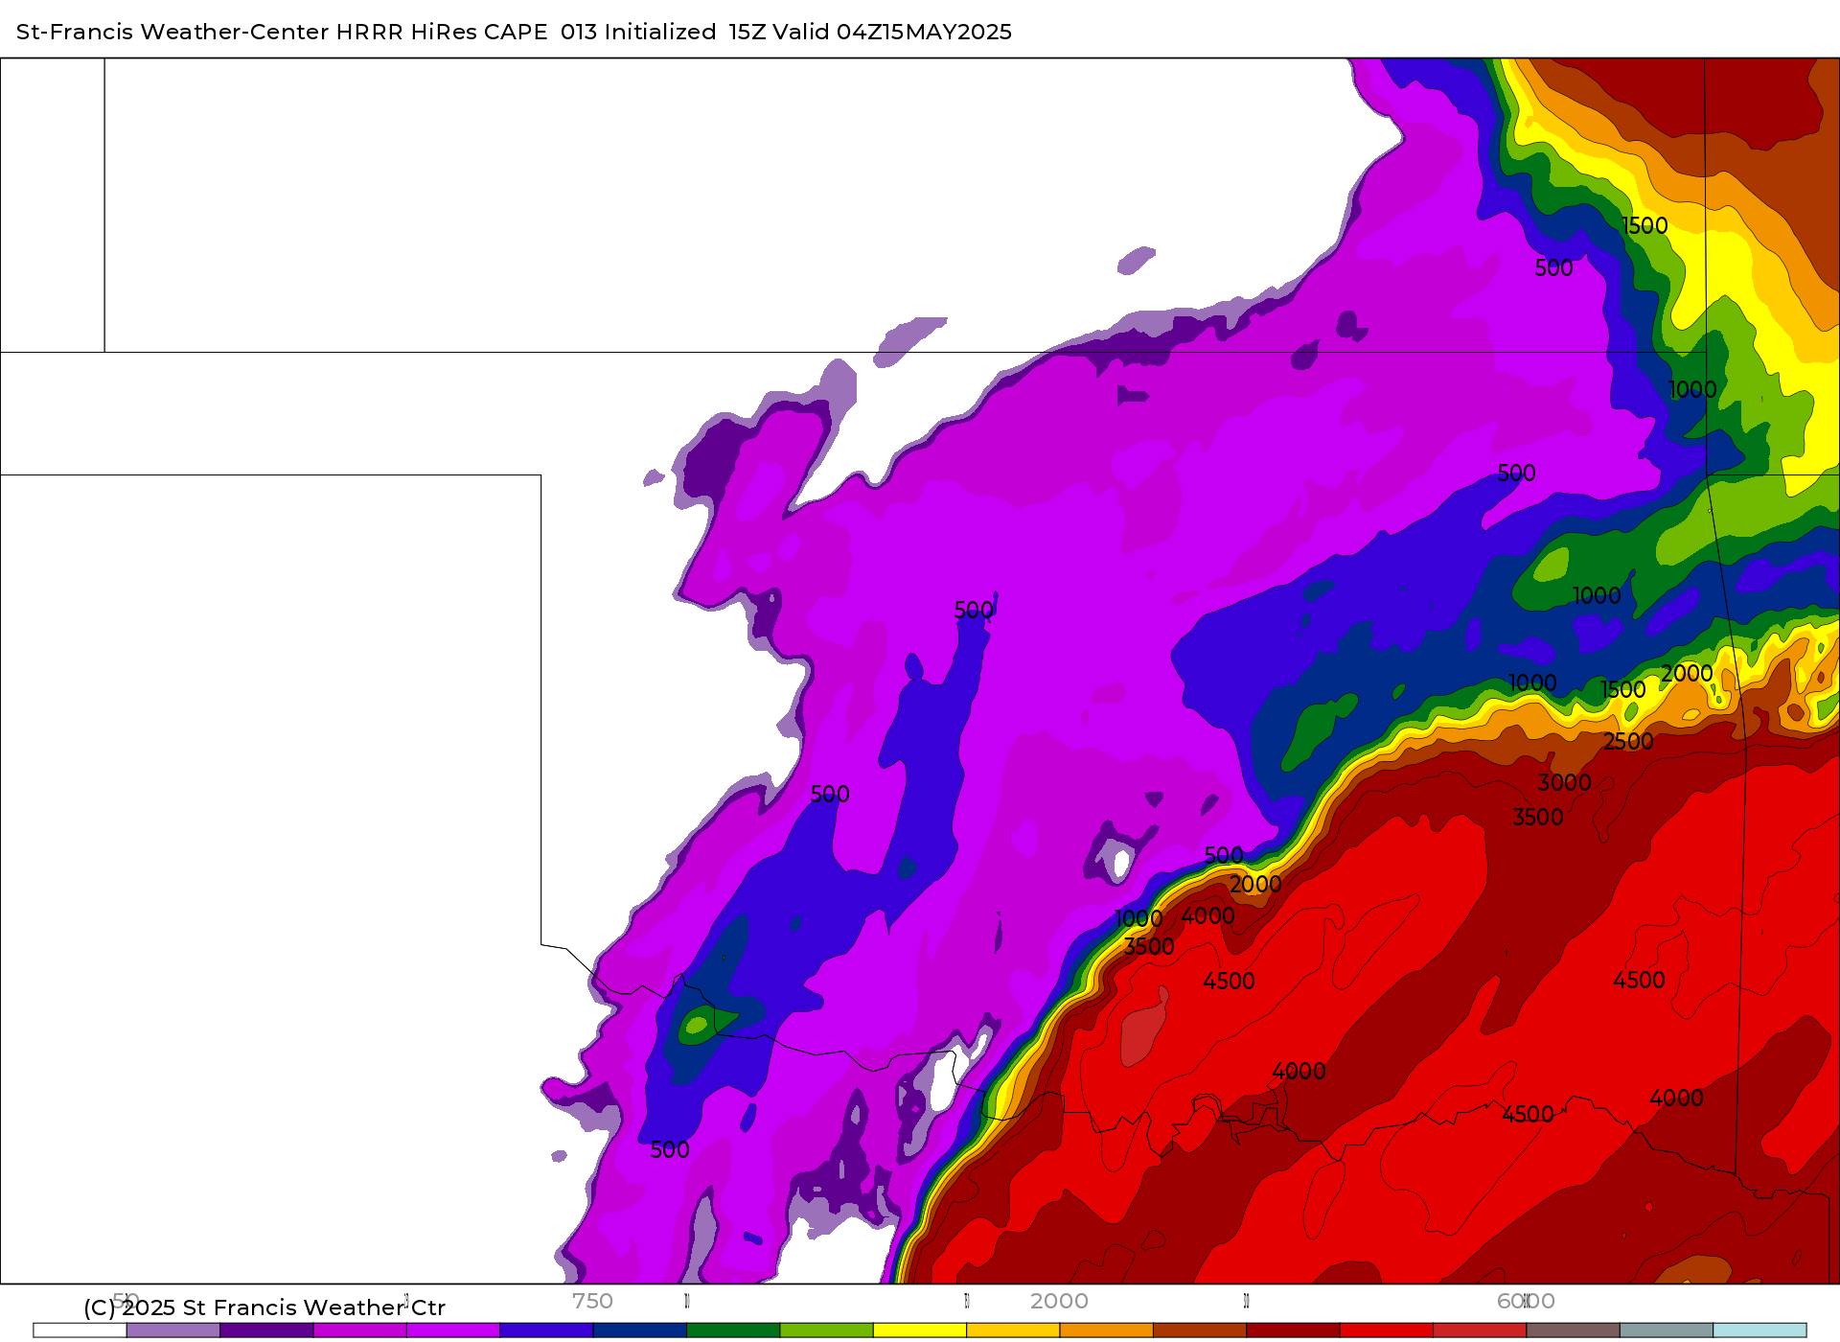This screenshot has width=1840, height=1342.
Task: Click the '2500' contour label on the map
Action: point(1628,741)
